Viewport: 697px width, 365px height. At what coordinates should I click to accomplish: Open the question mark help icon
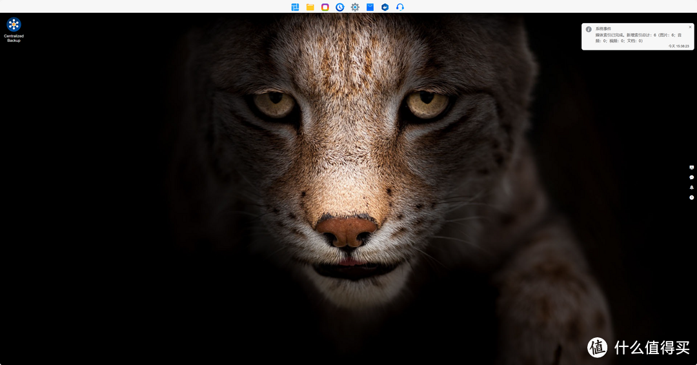[692, 197]
